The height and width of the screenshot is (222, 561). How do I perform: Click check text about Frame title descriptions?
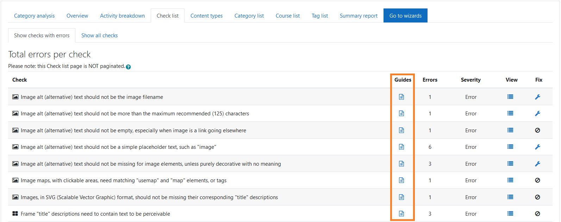(95, 214)
